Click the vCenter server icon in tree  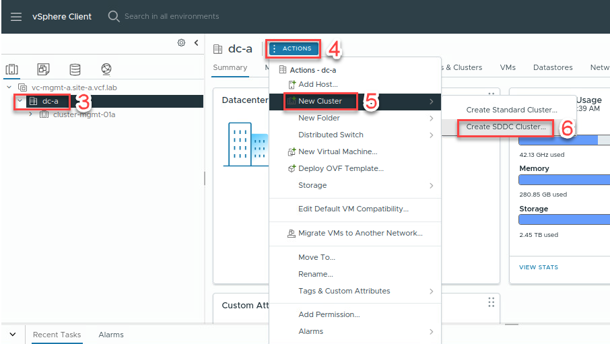click(x=23, y=88)
